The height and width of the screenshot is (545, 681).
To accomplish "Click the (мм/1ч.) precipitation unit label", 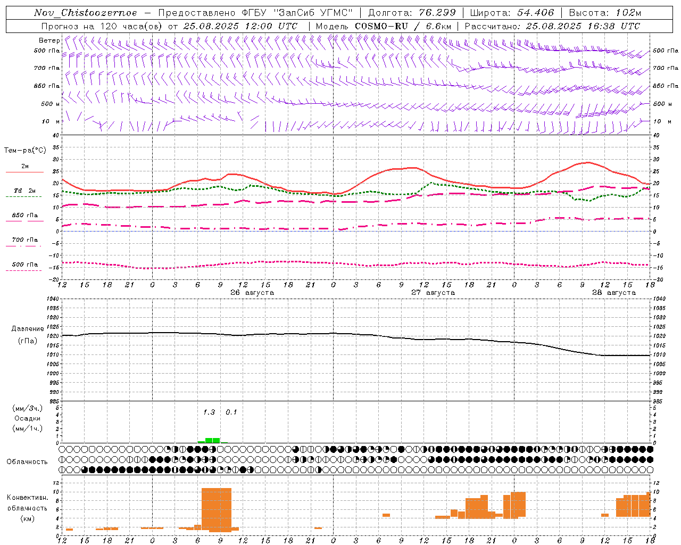I will pos(28,429).
